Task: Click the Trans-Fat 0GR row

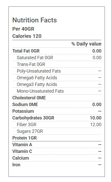Action: coord(57,64)
